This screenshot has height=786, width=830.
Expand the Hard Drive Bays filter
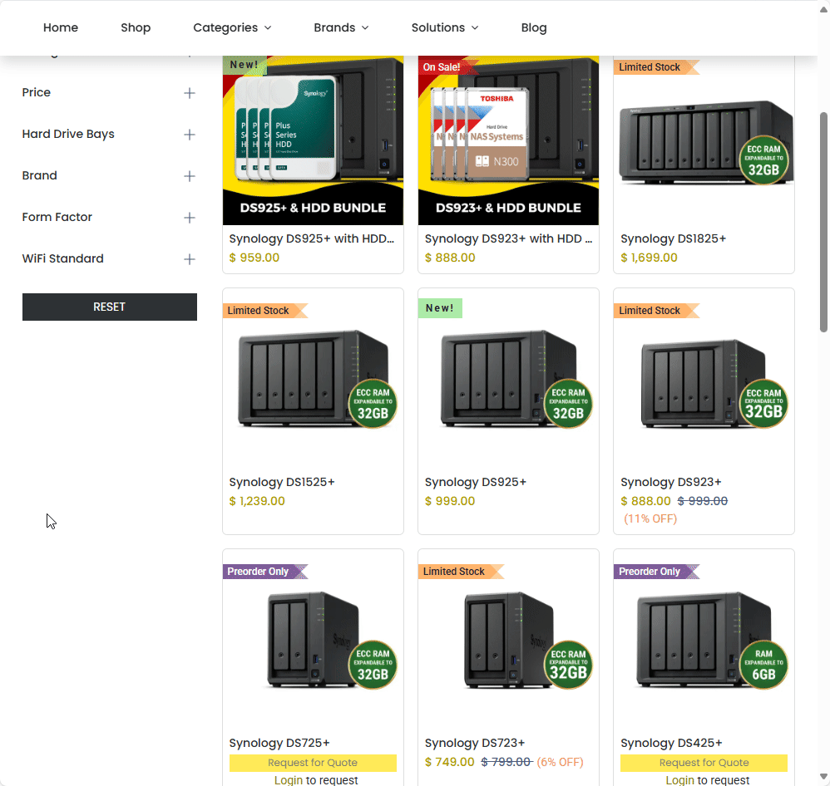pos(189,135)
